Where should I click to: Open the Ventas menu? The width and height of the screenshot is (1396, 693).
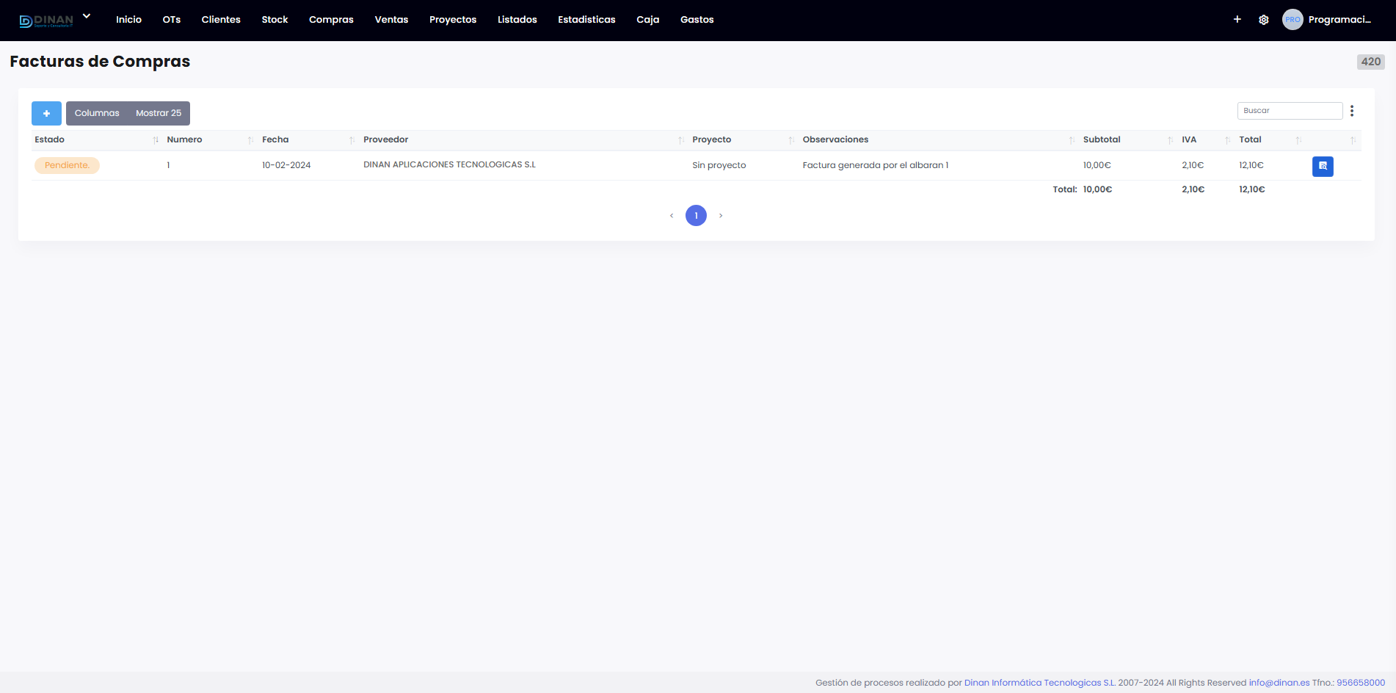pos(391,20)
